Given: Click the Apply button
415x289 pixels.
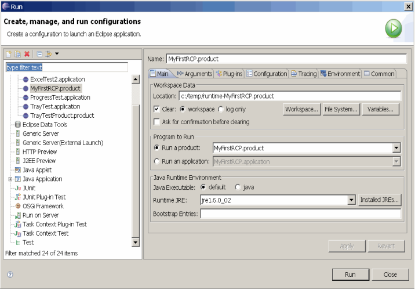Looking at the screenshot, I should point(347,246).
